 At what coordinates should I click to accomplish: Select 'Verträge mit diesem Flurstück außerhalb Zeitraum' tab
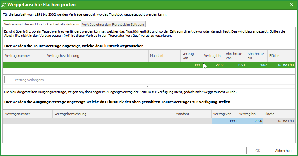42,24
